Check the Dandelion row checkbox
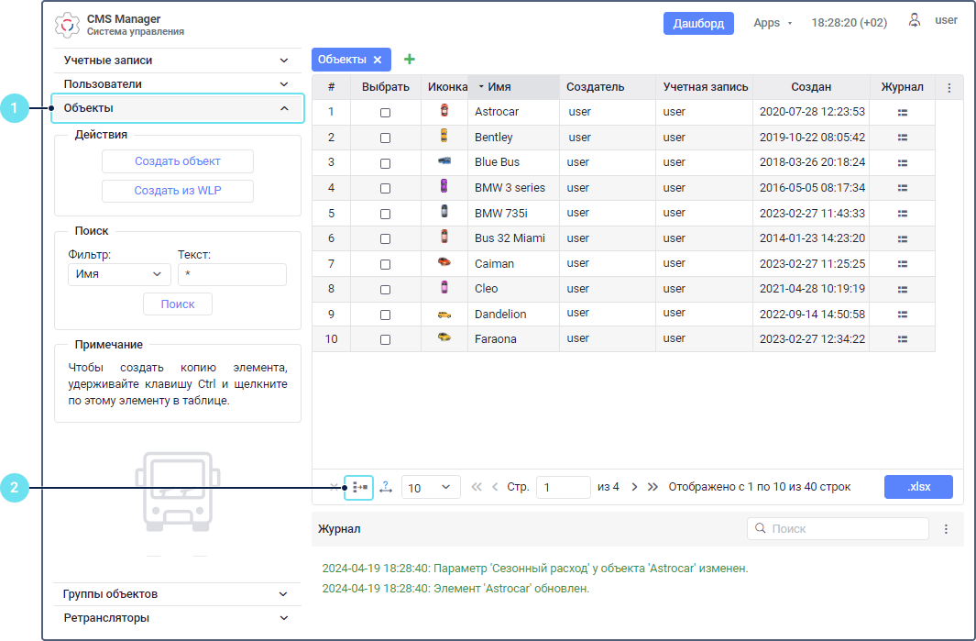This screenshot has width=976, height=641. pos(385,314)
